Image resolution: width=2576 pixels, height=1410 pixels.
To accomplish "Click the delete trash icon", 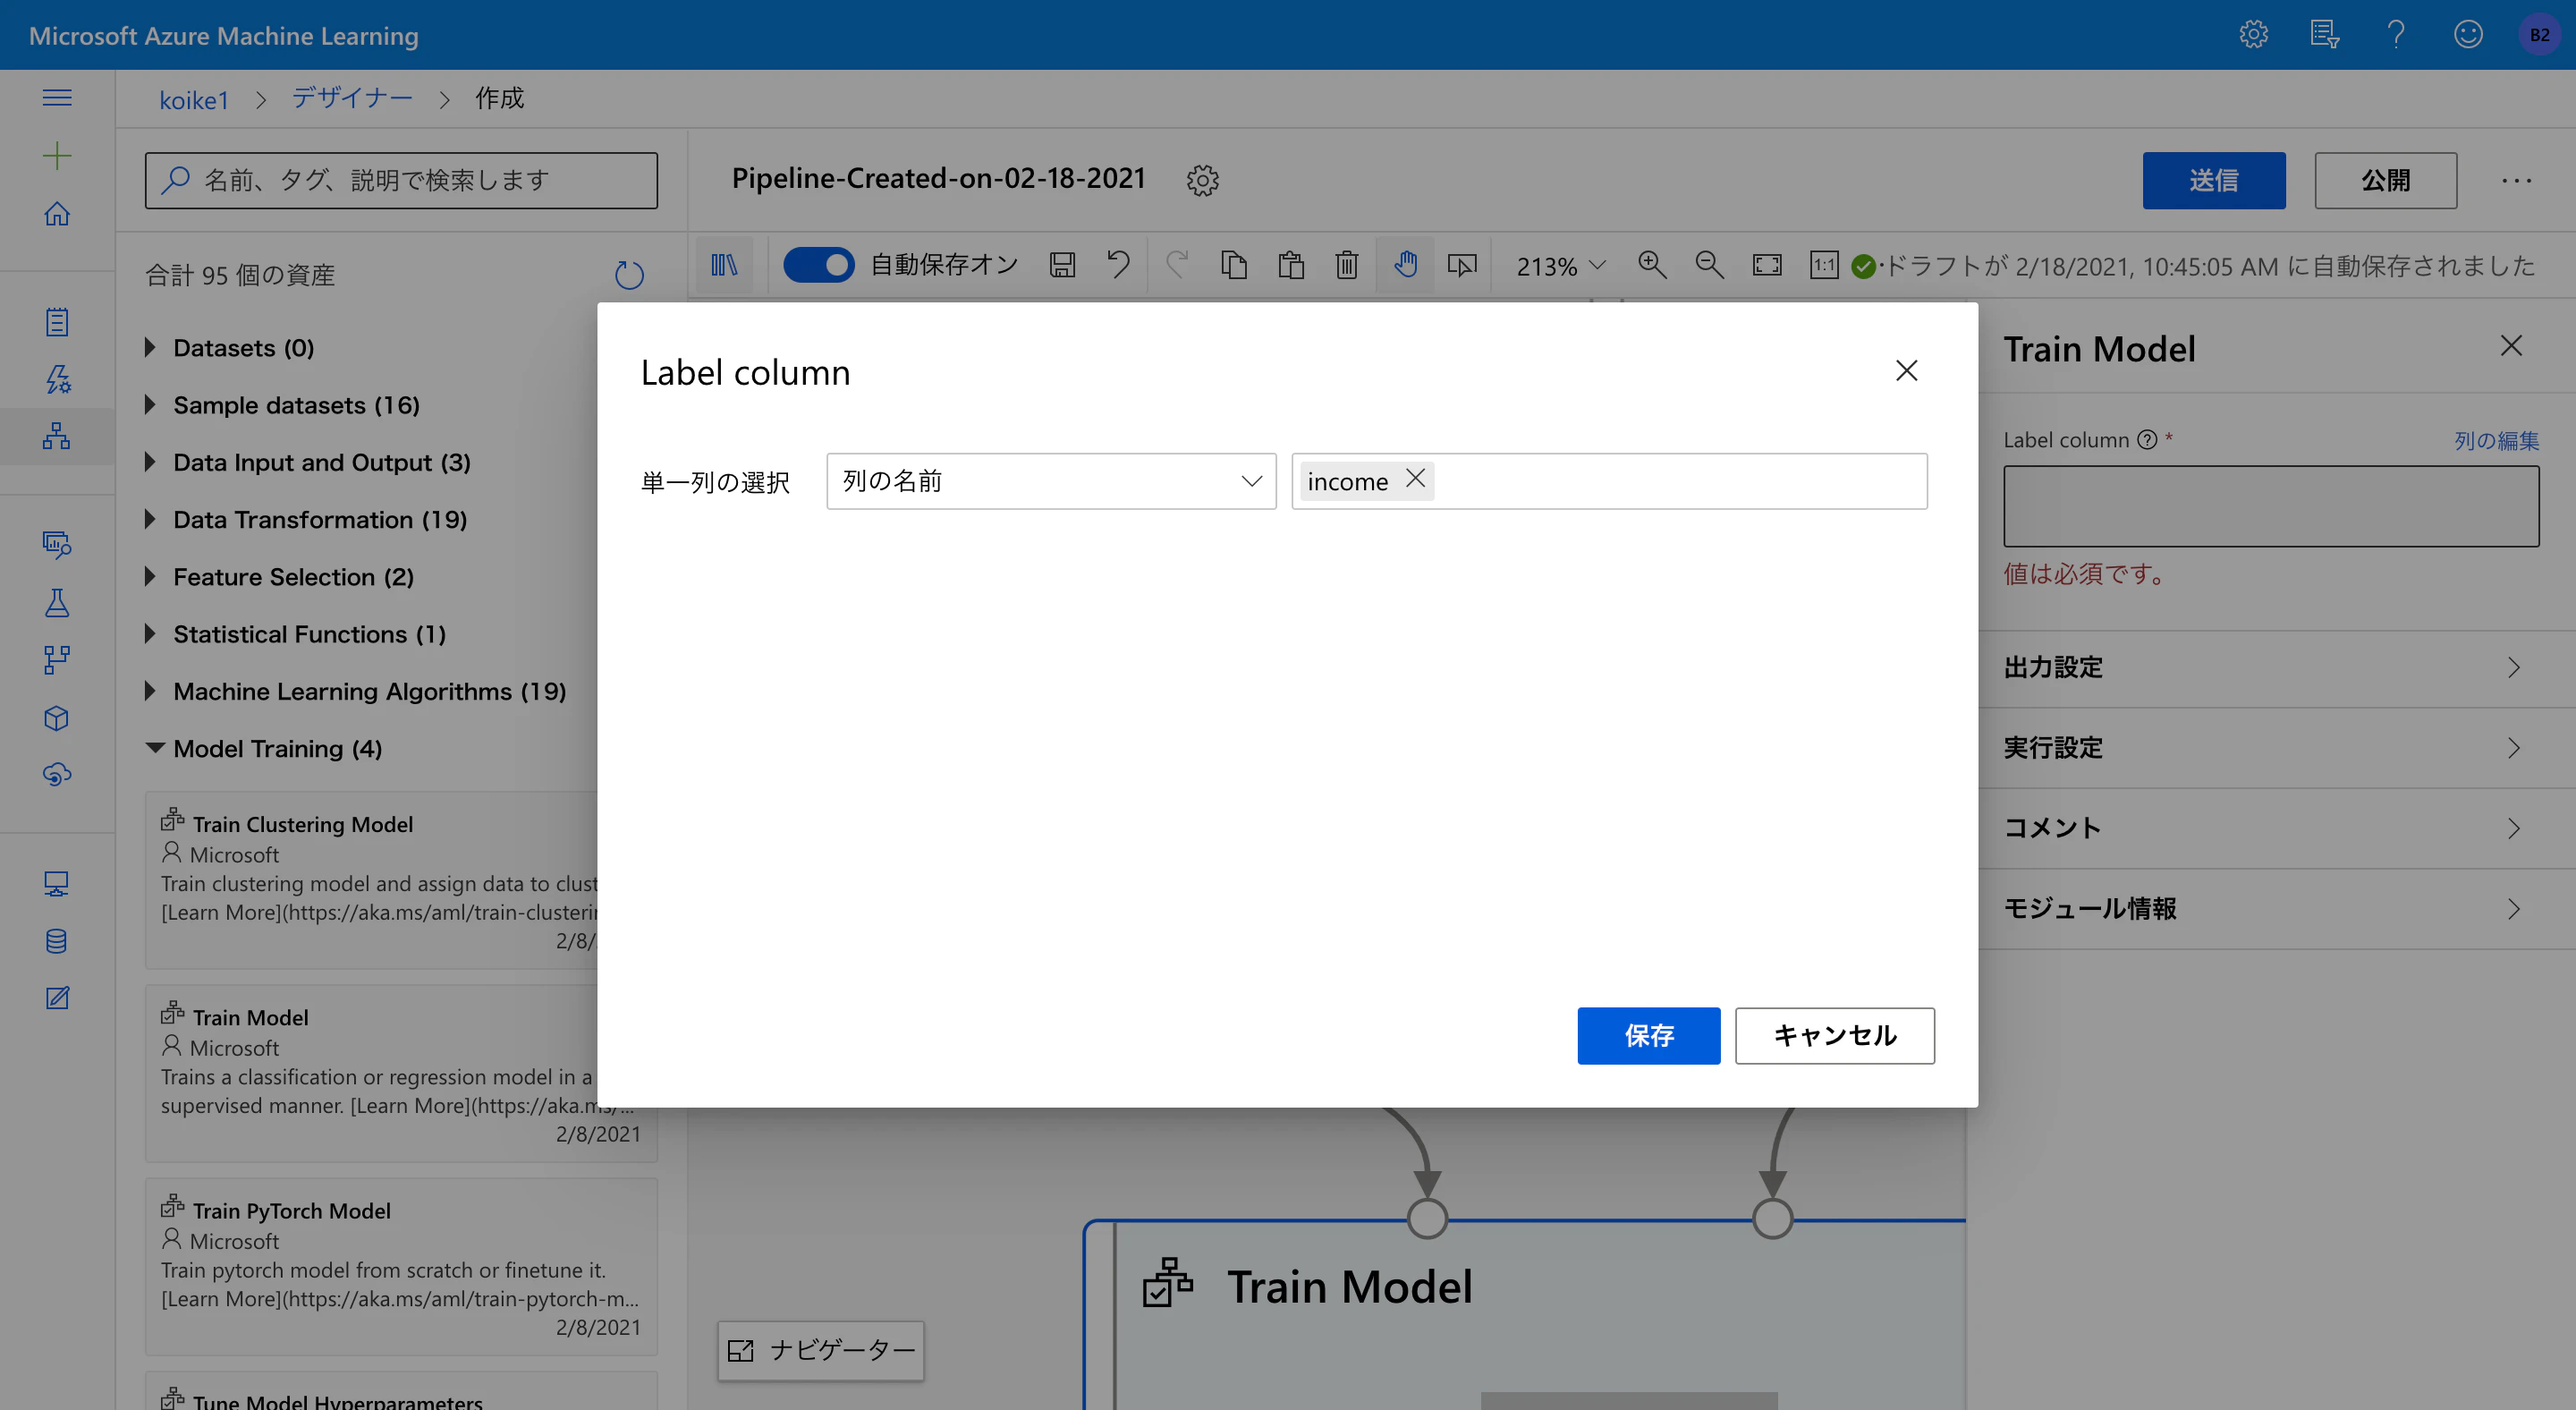I will click(x=1347, y=265).
